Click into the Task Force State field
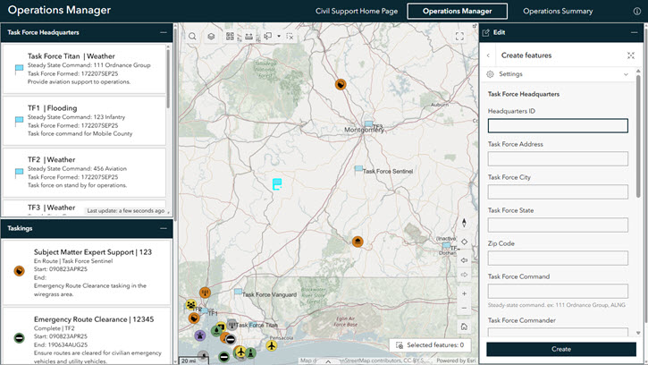 tap(558, 225)
